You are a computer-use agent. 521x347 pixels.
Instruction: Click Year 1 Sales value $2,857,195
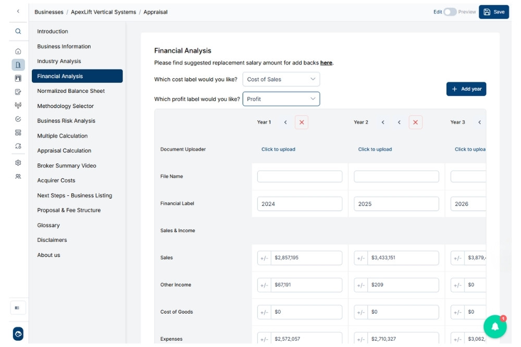[x=306, y=258]
